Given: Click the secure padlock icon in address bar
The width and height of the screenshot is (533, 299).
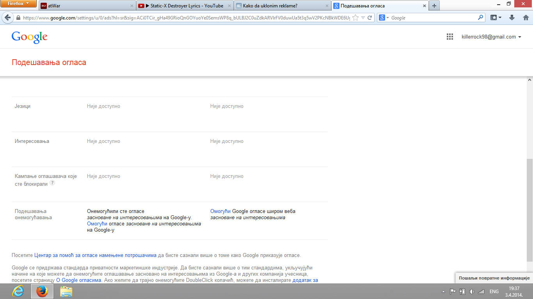Looking at the screenshot, I should 18,18.
